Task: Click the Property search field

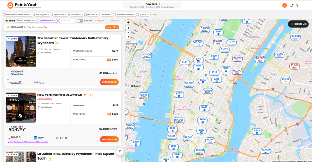Action: click(67, 21)
